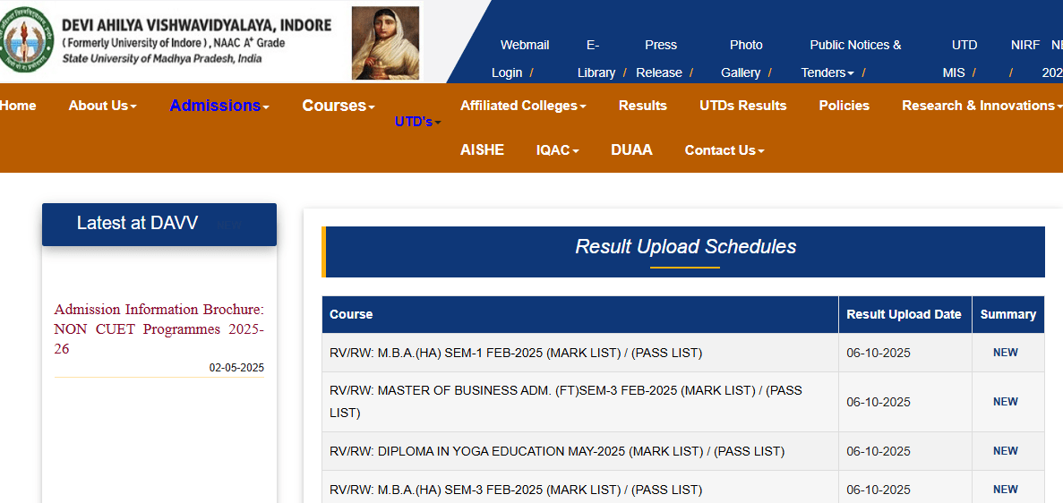Expand the Public Notices & Tenders dropdown

(854, 58)
